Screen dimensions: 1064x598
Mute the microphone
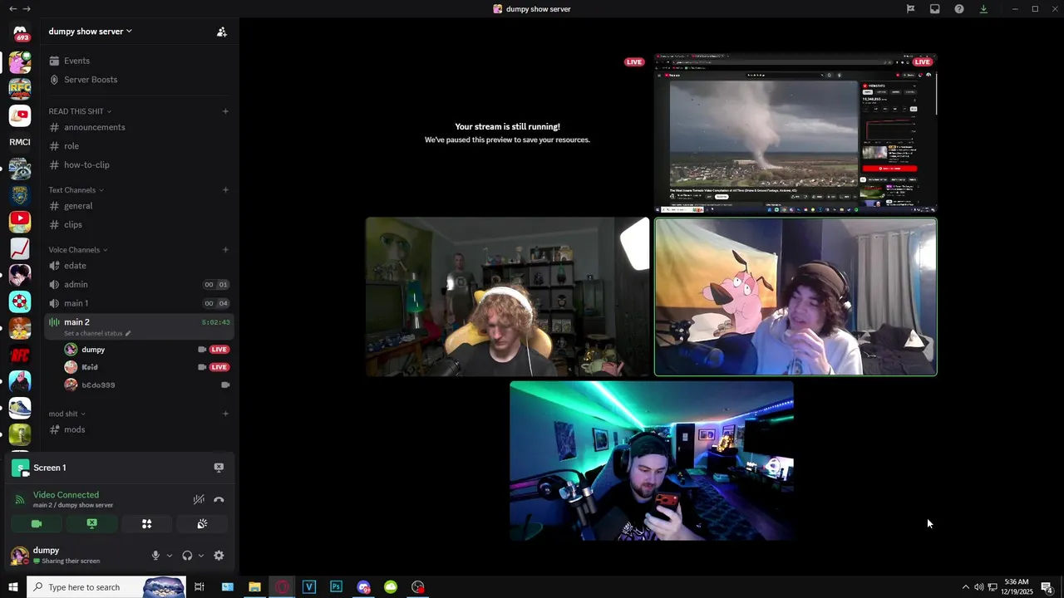pos(155,556)
